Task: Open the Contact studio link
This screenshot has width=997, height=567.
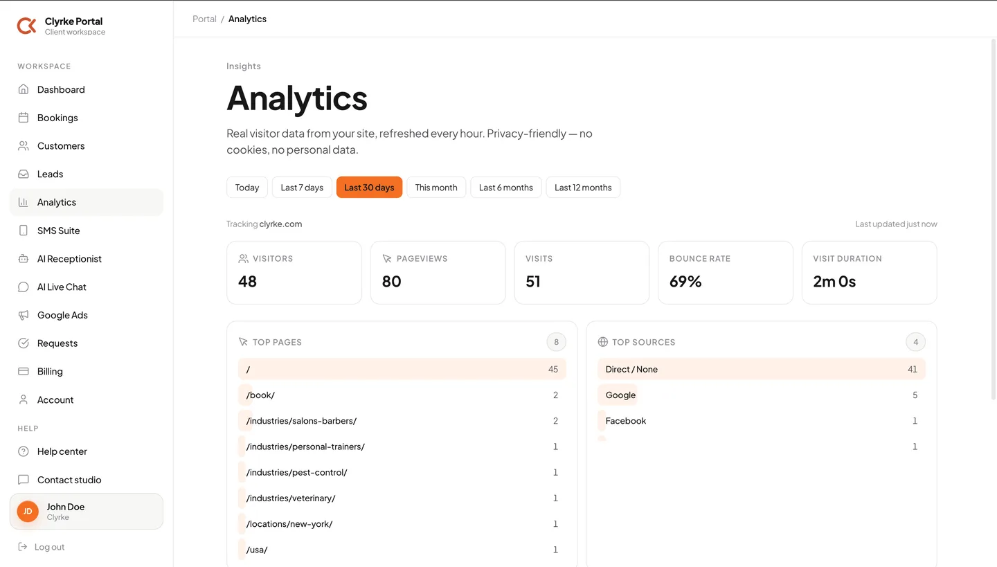Action: coord(87,480)
